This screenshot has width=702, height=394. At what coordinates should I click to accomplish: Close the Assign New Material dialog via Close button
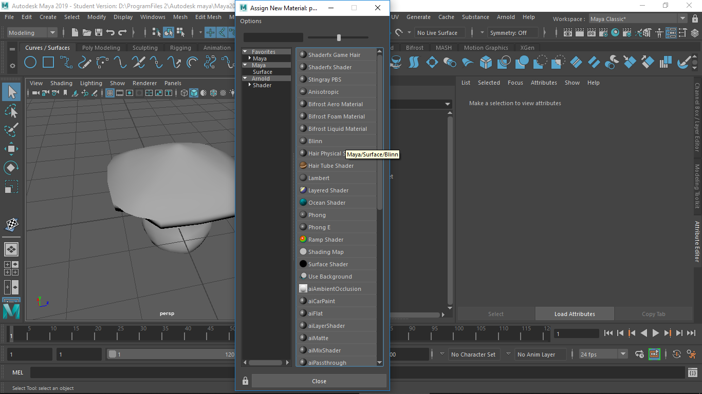point(319,381)
